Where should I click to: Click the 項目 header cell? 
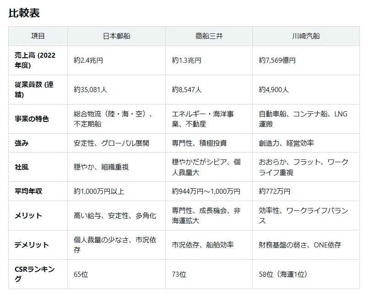38,36
